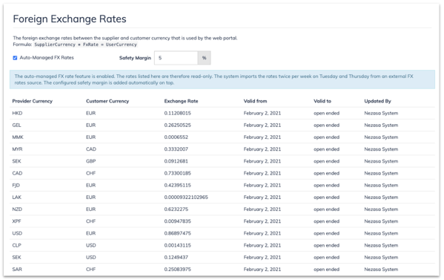Click the GBP customer currency cell

[91, 161]
